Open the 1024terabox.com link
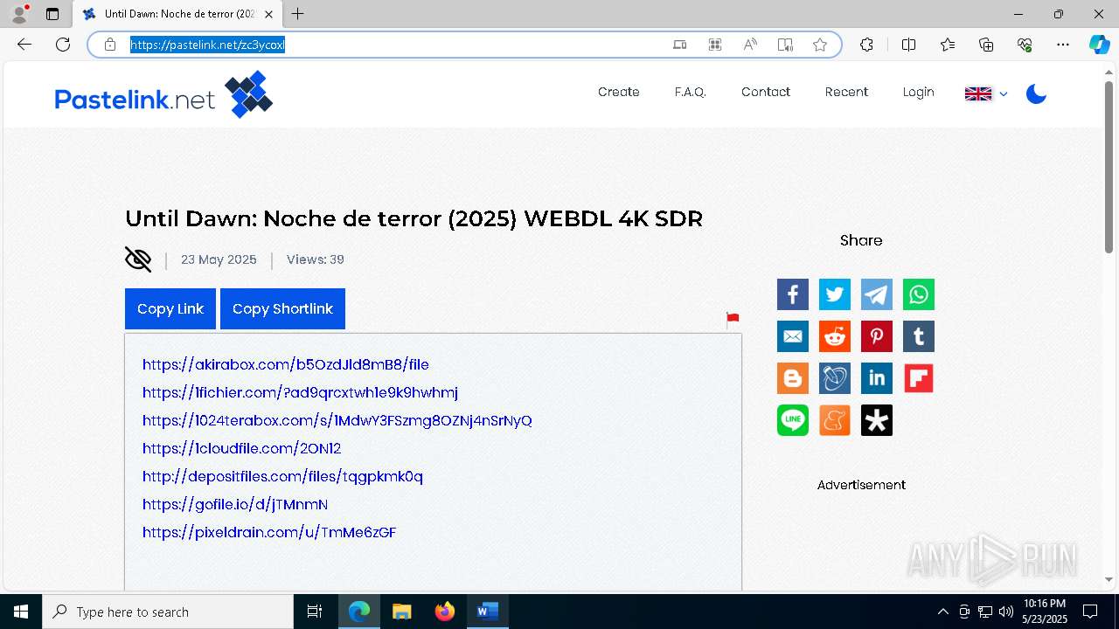Screen dimensions: 1119x629 click(337, 420)
